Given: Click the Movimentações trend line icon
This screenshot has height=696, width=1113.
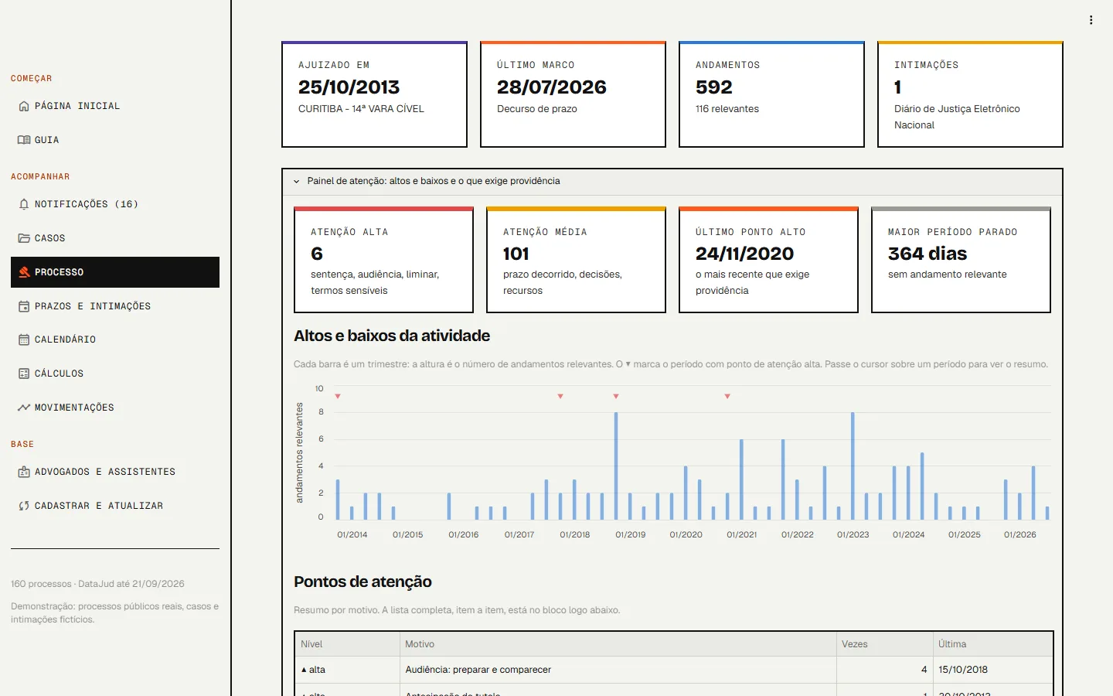Looking at the screenshot, I should click(x=24, y=408).
